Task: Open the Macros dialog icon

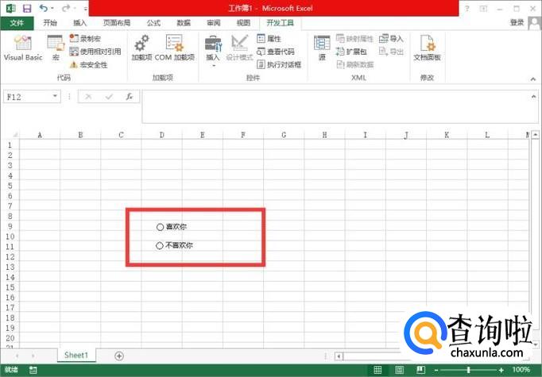Action: tap(56, 48)
